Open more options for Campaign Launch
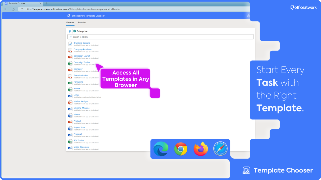Image resolution: width=321 pixels, height=180 pixels. pyautogui.click(x=252, y=57)
